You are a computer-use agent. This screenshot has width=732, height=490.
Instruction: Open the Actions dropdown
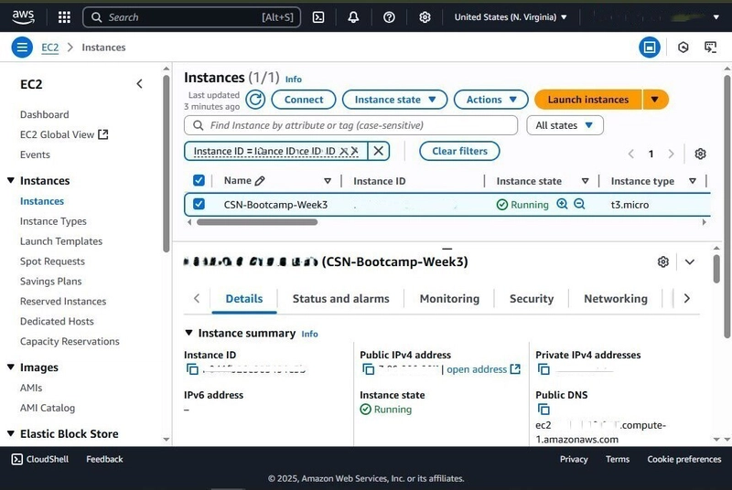coord(490,100)
